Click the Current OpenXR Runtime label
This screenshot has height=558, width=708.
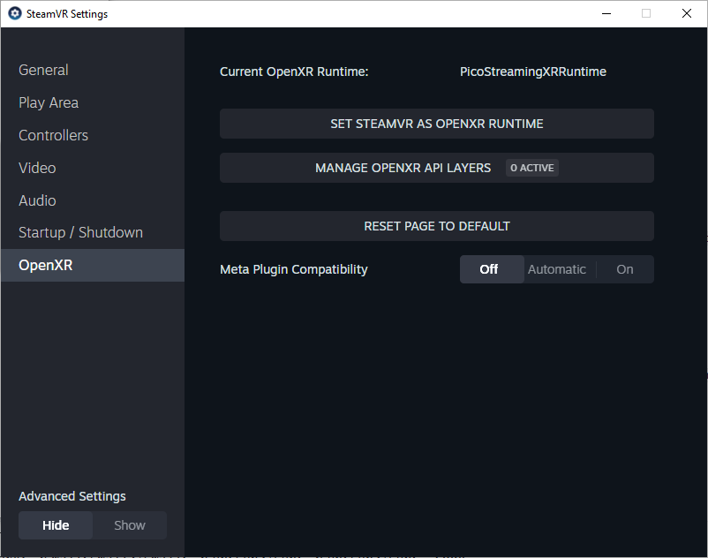pyautogui.click(x=294, y=72)
